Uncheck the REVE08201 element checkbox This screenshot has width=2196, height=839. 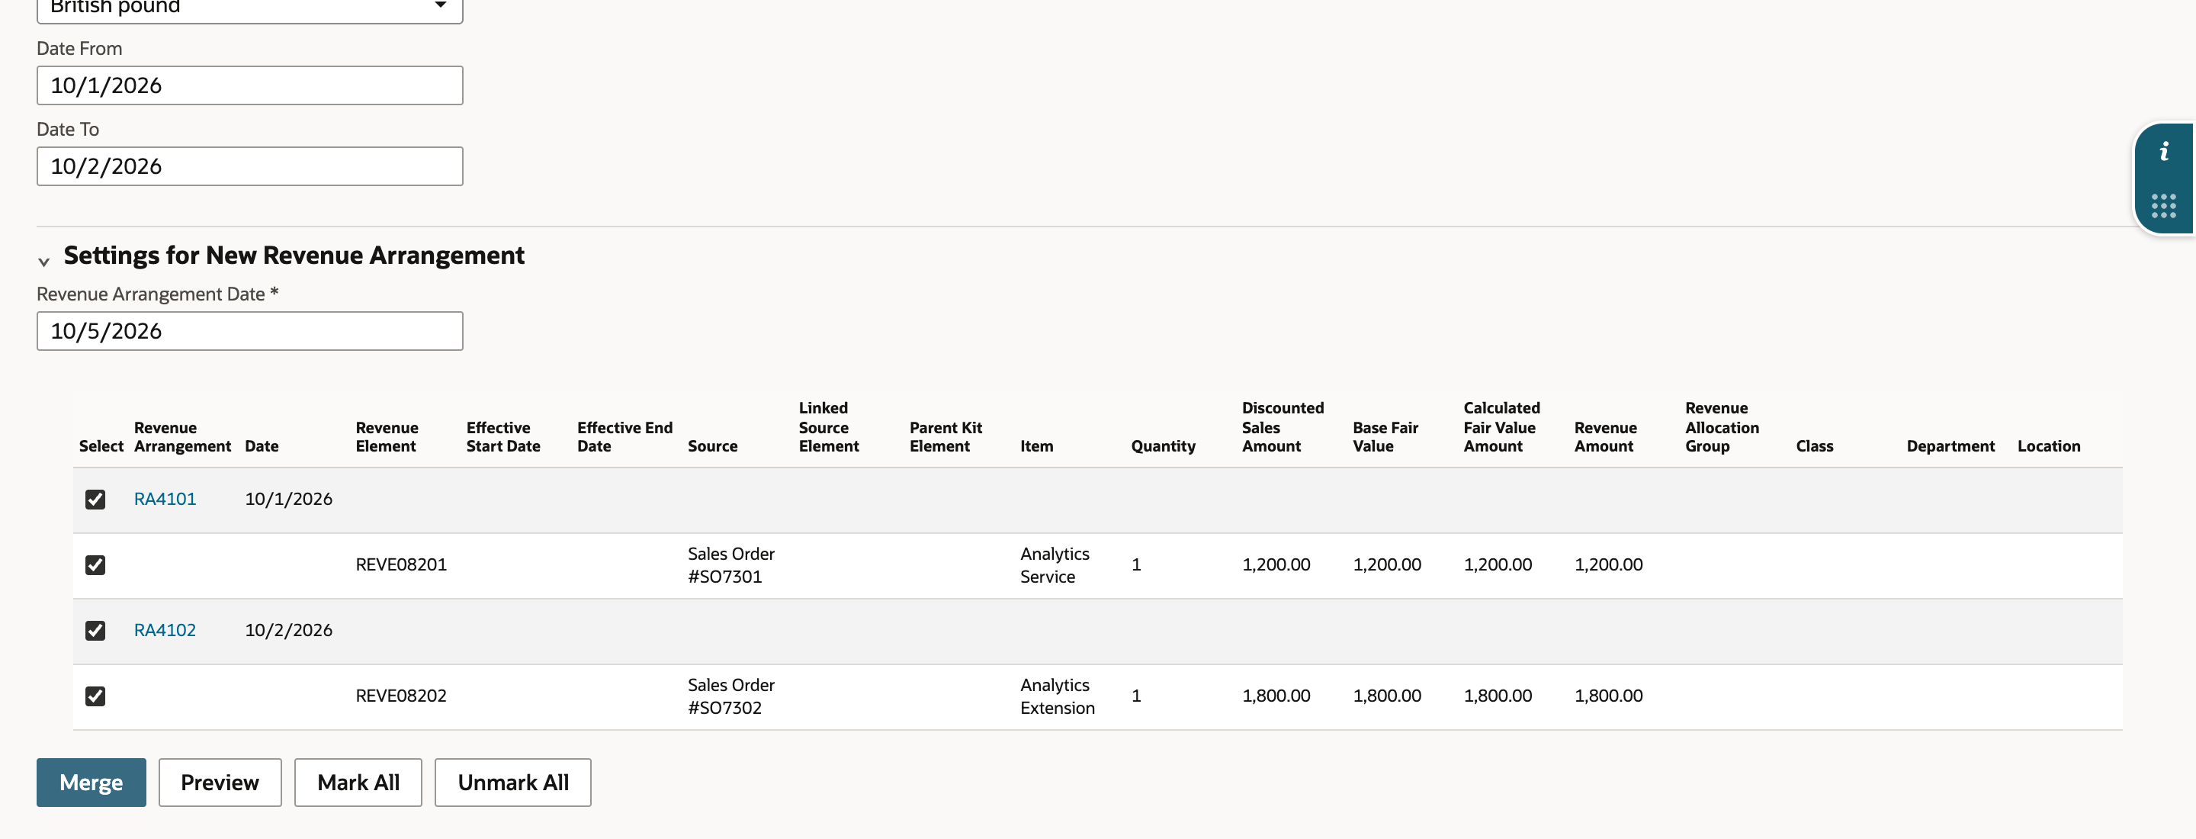tap(95, 565)
